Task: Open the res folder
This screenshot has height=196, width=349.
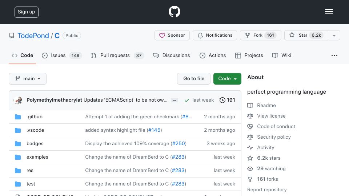Action: pos(30,171)
